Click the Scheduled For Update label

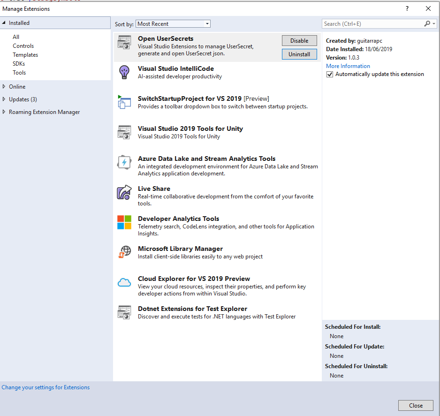(x=355, y=347)
